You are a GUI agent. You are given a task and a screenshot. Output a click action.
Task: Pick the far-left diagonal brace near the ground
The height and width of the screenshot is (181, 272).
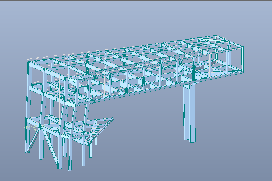[33, 140]
